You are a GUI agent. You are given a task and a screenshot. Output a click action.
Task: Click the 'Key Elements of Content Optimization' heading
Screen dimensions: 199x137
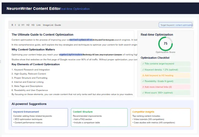pyautogui.click(x=36, y=64)
